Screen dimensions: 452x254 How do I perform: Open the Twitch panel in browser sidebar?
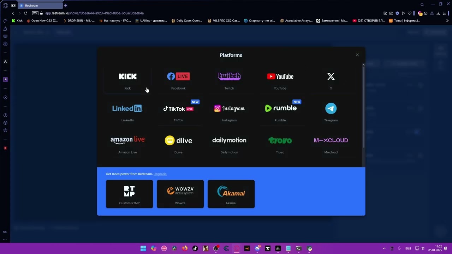[x=5, y=79]
